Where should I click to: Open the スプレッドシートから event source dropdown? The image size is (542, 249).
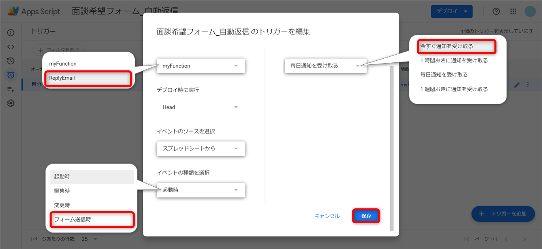click(201, 148)
